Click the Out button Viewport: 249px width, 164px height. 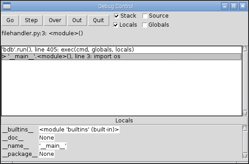click(x=77, y=20)
